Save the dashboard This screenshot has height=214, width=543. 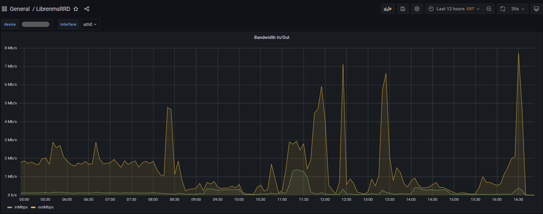click(403, 9)
